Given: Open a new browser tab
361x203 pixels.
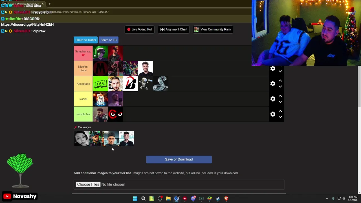Looking at the screenshot, I should click(49, 4).
